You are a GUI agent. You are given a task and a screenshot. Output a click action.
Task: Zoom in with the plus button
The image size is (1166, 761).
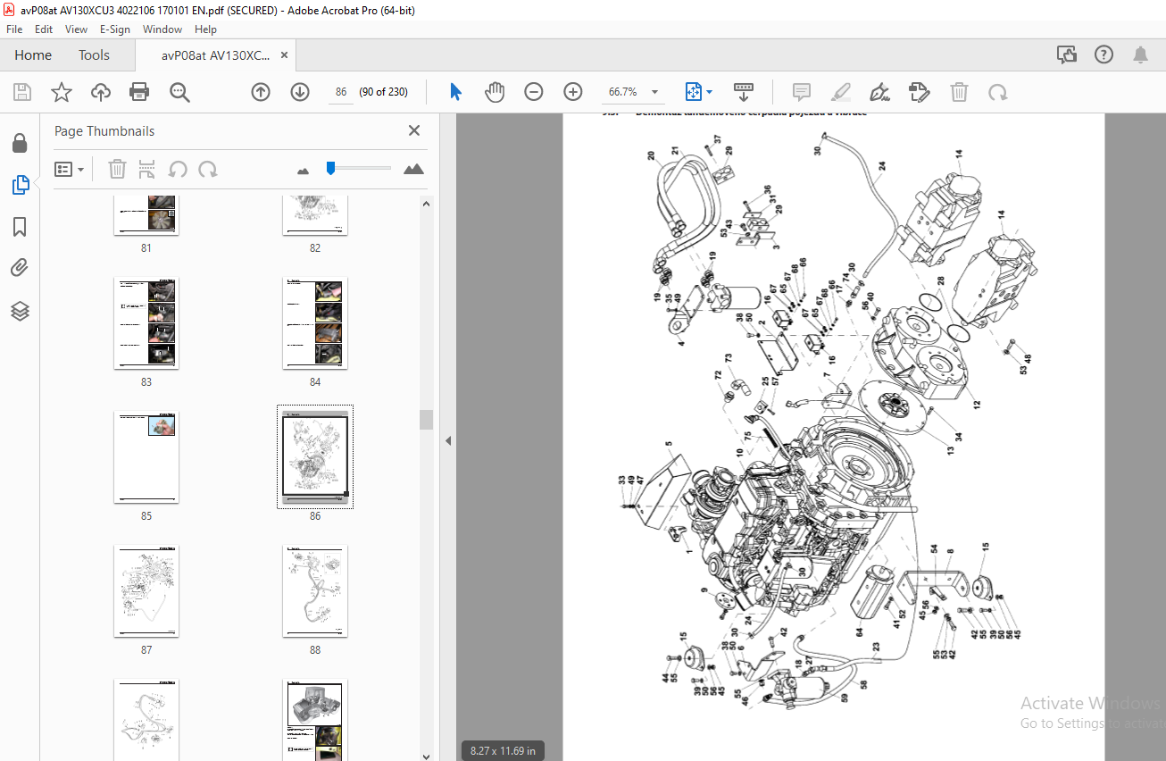pos(573,92)
